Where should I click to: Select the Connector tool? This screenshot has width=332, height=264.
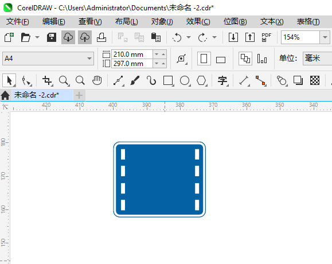(261, 81)
